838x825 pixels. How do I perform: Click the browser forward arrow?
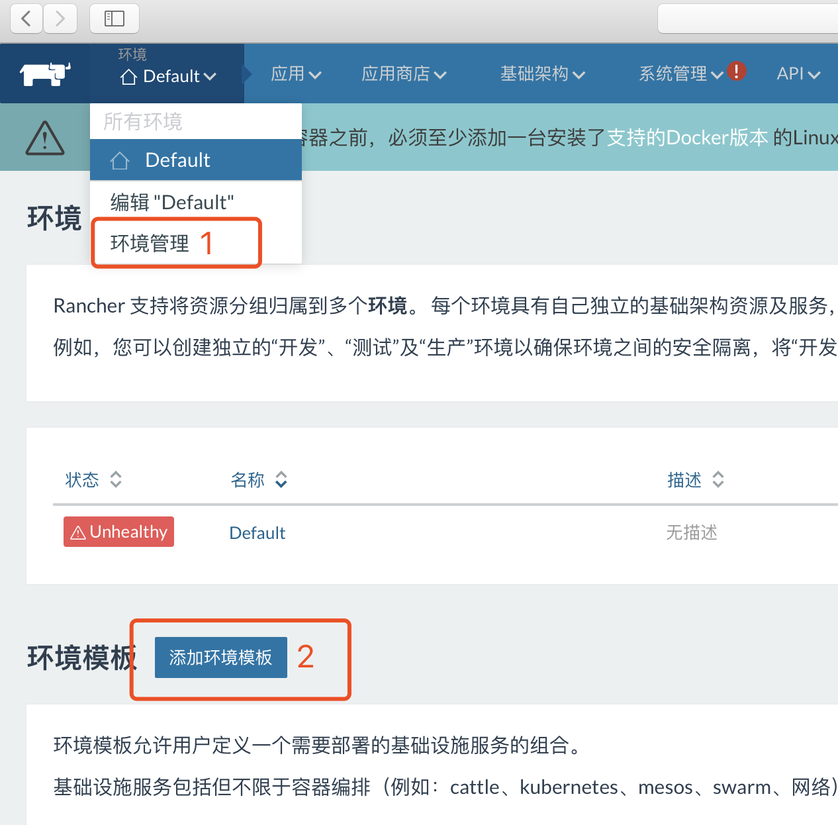click(60, 19)
